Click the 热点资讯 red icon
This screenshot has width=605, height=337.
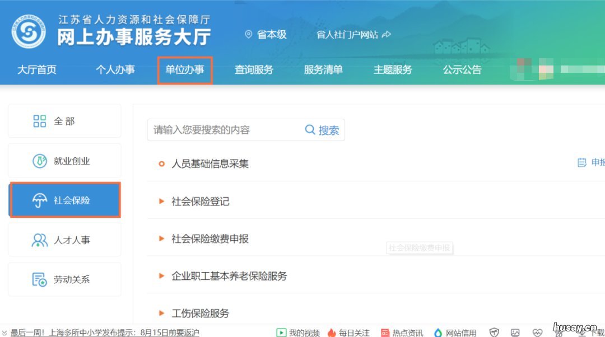tap(384, 331)
